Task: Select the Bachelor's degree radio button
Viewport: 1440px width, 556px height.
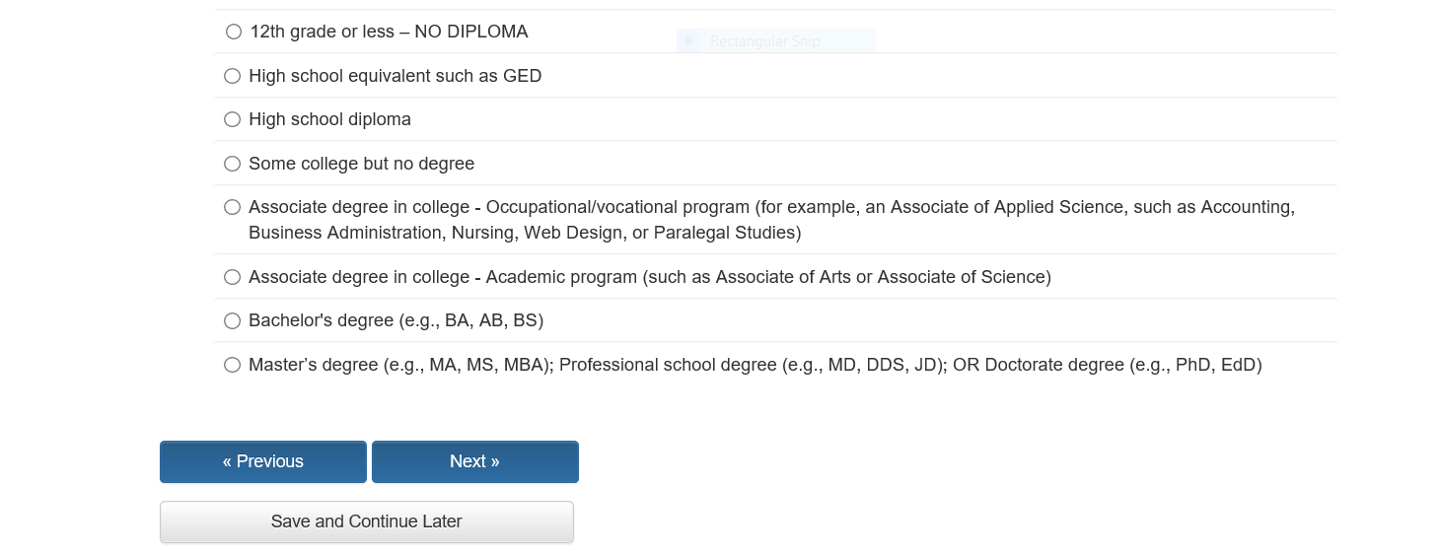Action: [x=233, y=320]
